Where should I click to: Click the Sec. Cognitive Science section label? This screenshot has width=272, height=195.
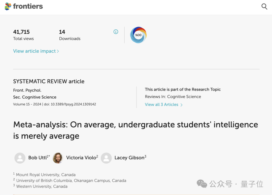35,97
